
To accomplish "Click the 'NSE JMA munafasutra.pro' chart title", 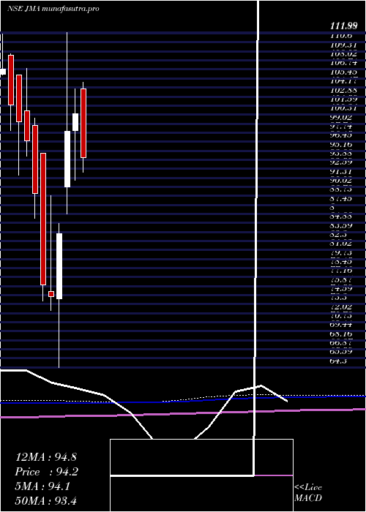I will pos(53,9).
